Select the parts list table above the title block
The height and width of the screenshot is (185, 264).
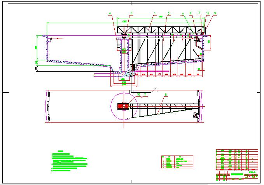pos(237,160)
